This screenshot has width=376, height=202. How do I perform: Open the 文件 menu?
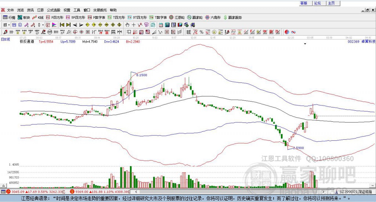click(10, 10)
